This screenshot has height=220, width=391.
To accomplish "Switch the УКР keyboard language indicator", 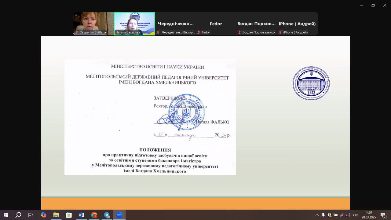I will tap(355, 215).
